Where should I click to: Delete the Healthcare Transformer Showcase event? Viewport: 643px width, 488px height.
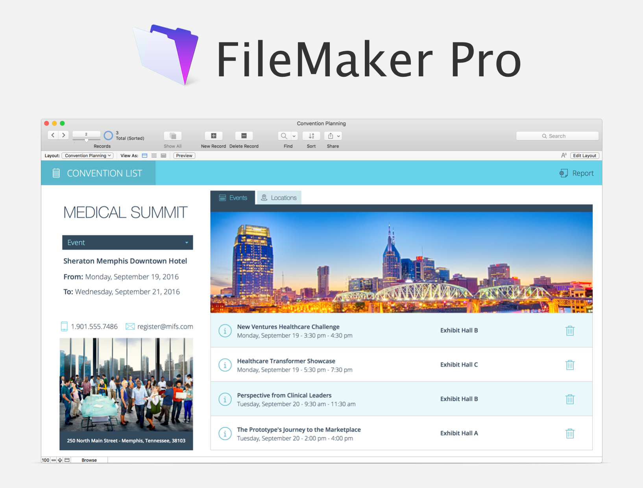(569, 365)
